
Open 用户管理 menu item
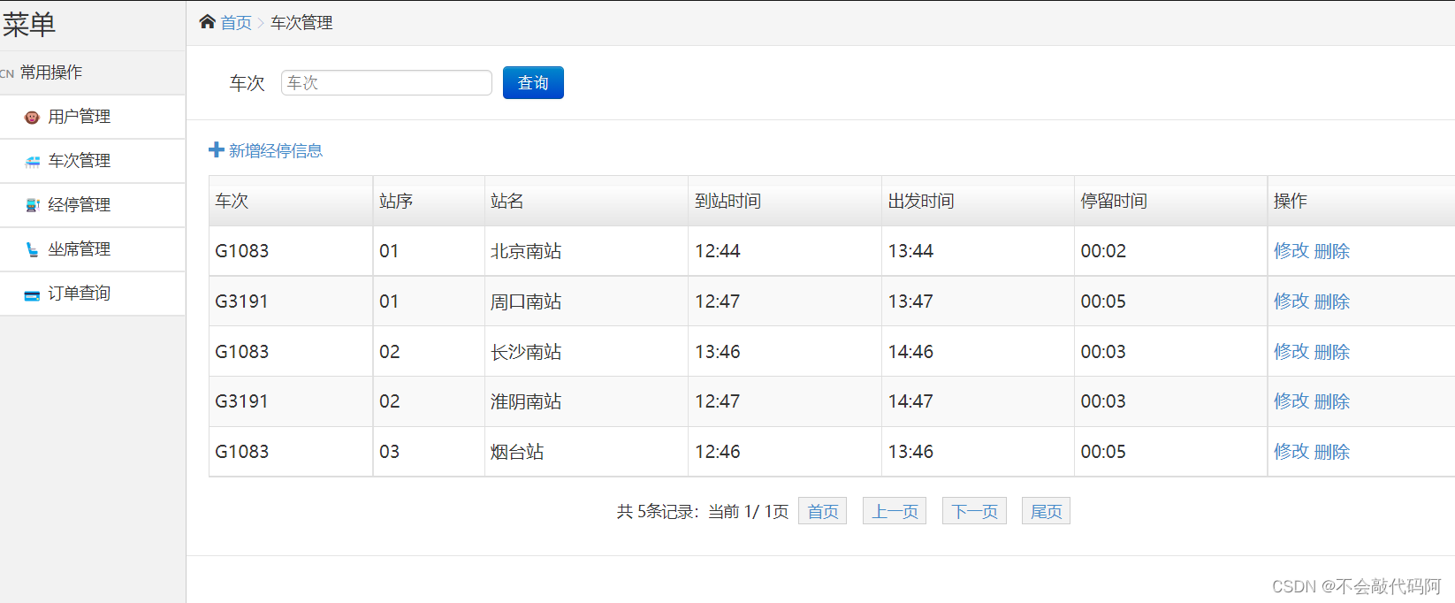point(93,117)
